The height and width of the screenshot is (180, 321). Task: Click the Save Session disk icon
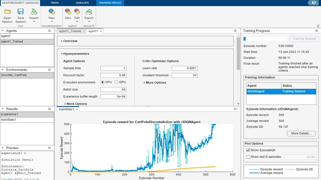(20, 12)
